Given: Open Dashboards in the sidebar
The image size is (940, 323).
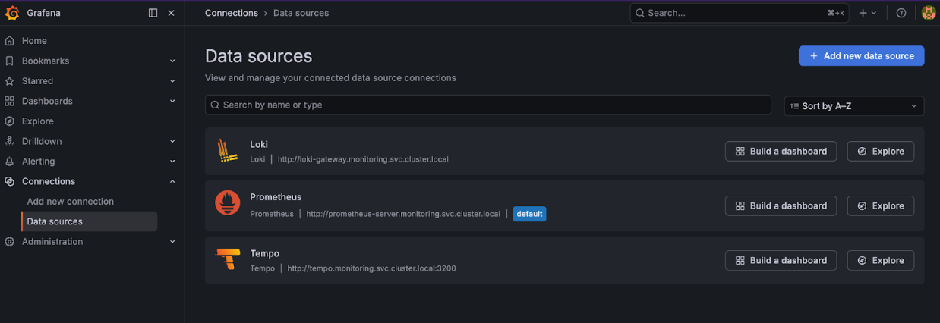Looking at the screenshot, I should 47,101.
